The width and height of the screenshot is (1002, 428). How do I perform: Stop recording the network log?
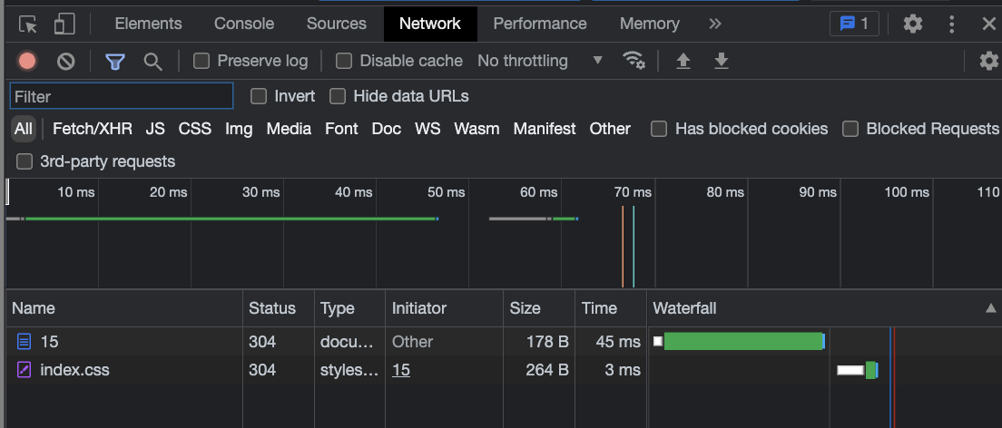27,62
